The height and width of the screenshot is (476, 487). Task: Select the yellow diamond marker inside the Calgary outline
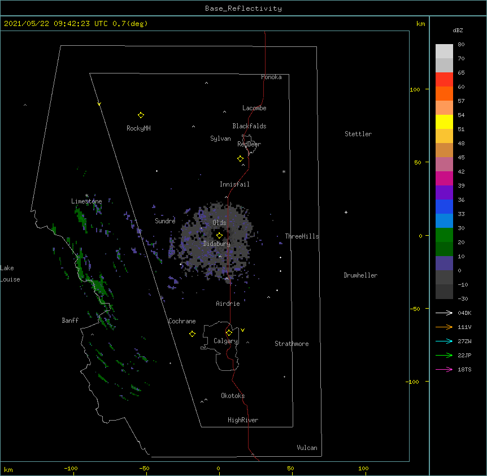click(229, 333)
